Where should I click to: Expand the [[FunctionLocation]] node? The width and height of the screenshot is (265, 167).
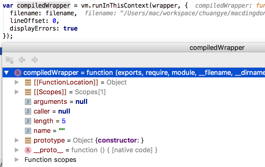(x=17, y=82)
